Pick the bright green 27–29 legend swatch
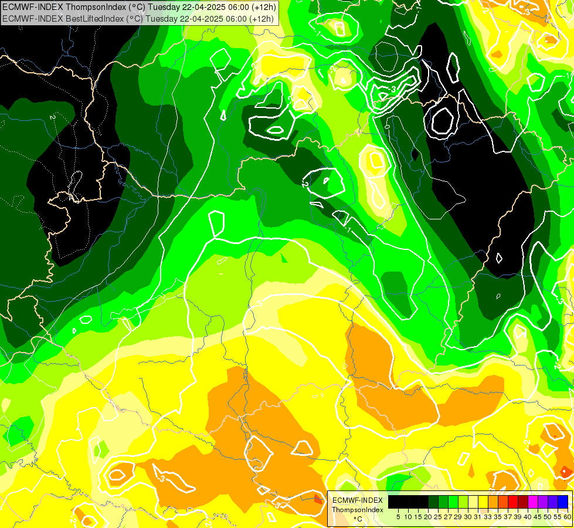 tap(453, 502)
